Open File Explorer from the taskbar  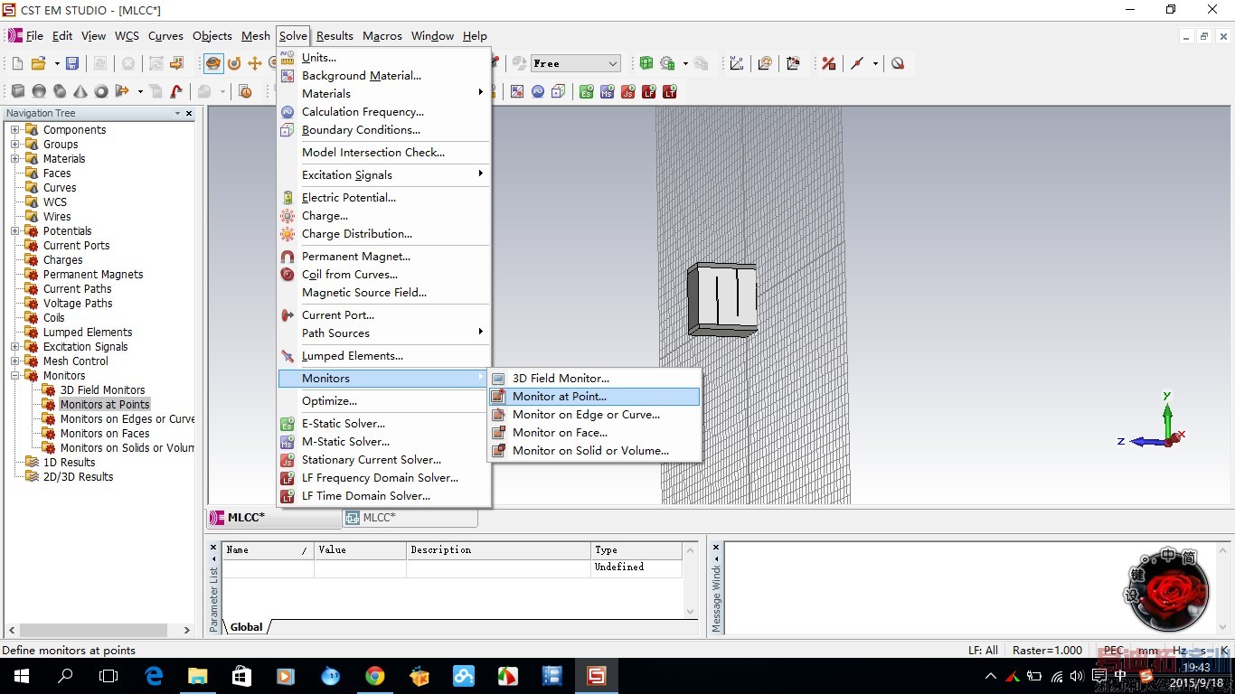pos(197,676)
